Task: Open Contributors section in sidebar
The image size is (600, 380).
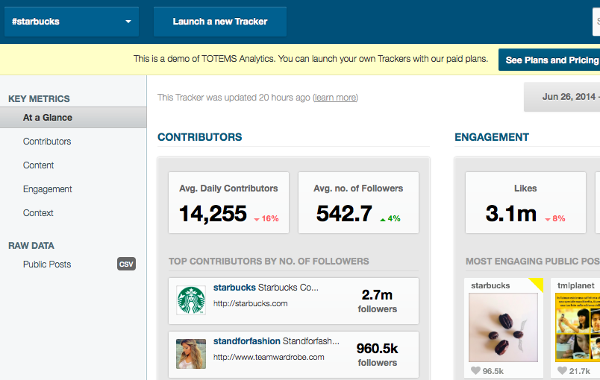Action: click(47, 142)
